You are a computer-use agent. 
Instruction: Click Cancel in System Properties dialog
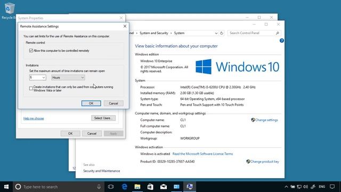point(92,133)
